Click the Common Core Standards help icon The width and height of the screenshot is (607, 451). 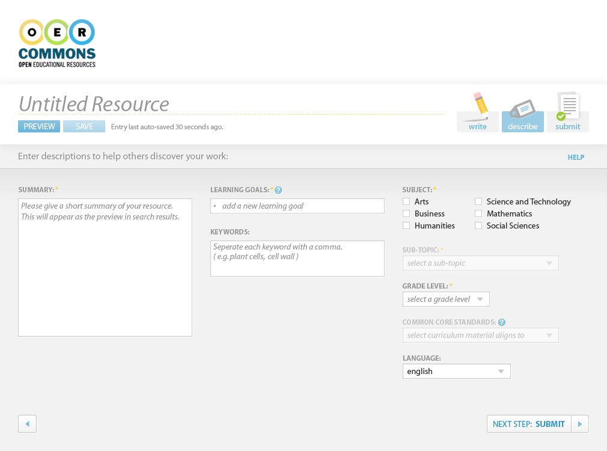tap(502, 322)
